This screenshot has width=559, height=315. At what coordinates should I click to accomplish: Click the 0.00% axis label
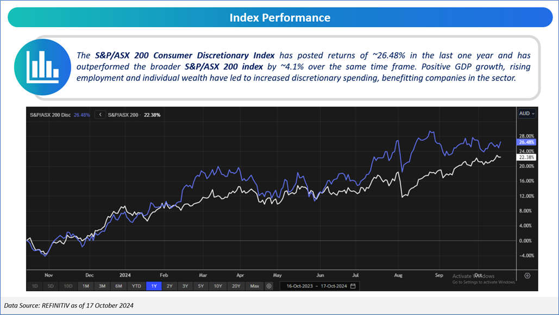coord(525,241)
